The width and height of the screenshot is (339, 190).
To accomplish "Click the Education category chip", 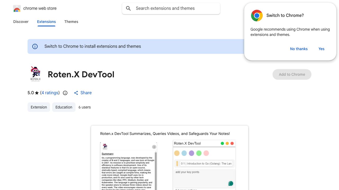I will [x=64, y=107].
